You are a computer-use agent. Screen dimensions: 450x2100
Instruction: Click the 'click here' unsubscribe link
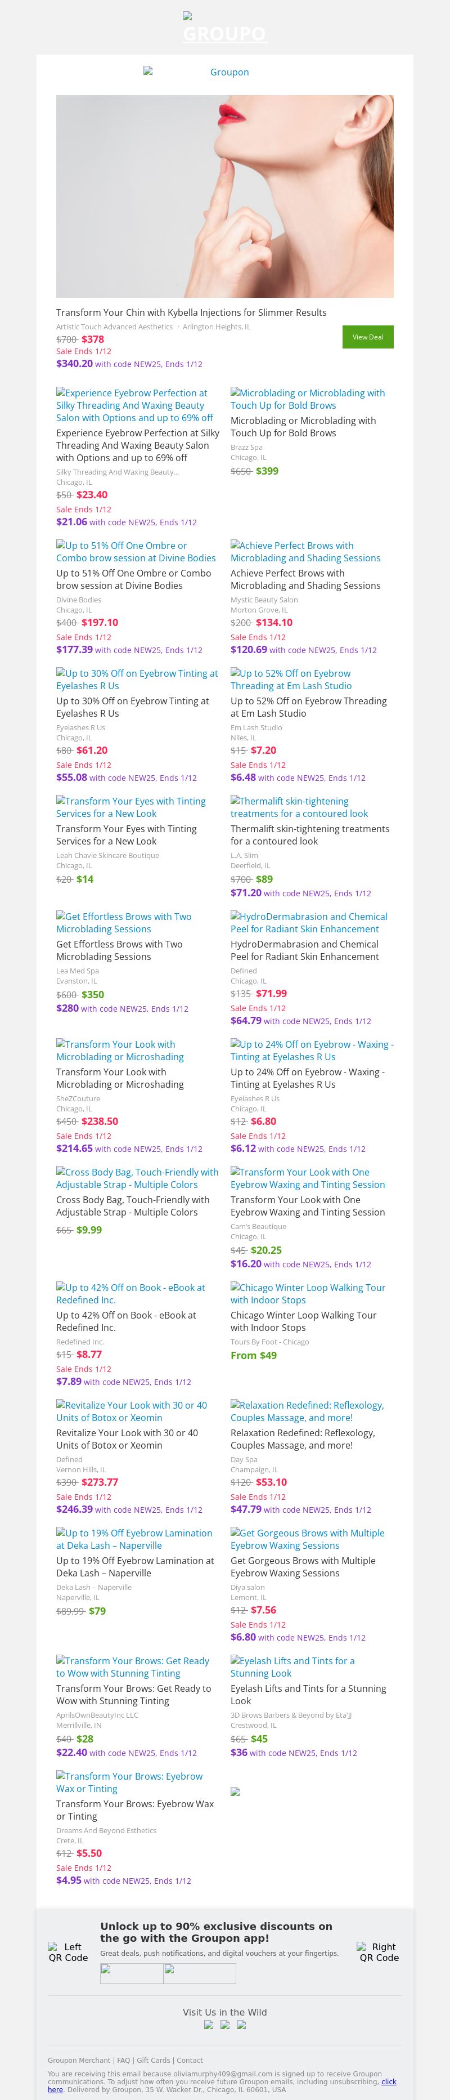point(388,2081)
